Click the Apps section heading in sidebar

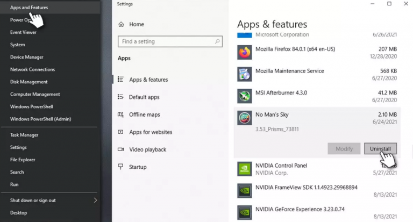click(x=124, y=58)
